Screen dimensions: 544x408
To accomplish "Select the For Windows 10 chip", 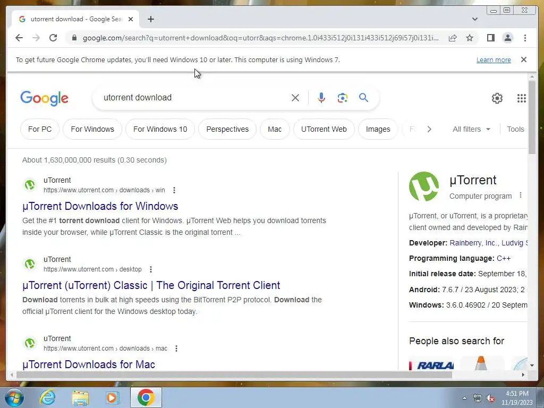I will (160, 129).
